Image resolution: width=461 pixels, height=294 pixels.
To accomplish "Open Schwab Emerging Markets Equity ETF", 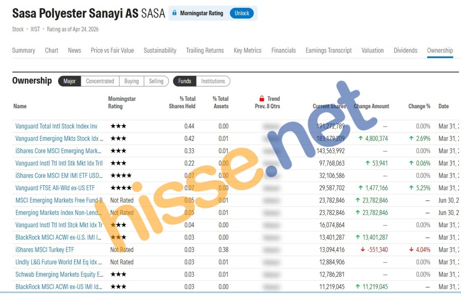I will pyautogui.click(x=60, y=274).
